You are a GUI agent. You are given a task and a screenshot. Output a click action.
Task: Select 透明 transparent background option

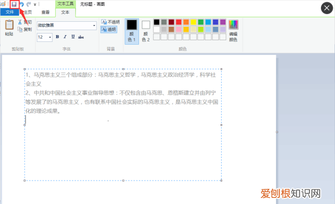(109, 29)
